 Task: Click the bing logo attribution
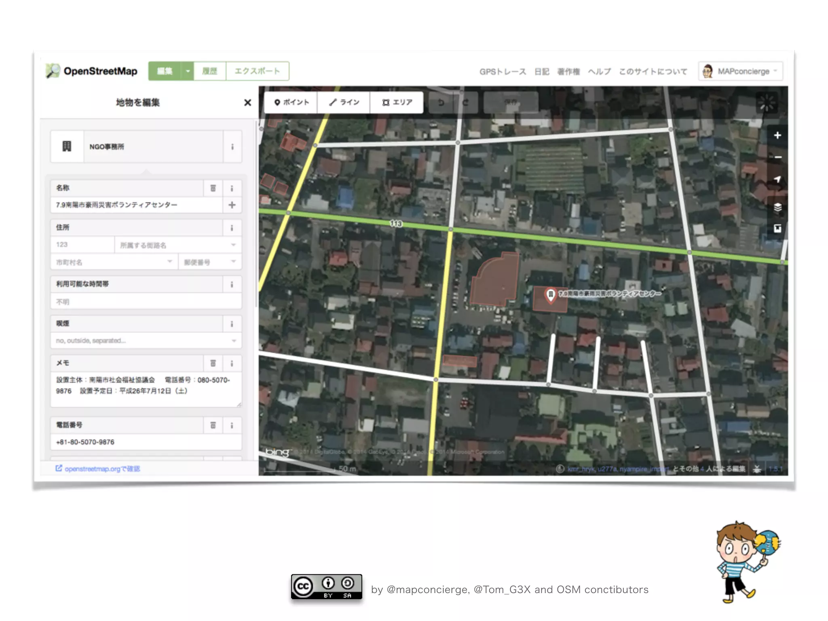click(x=277, y=452)
